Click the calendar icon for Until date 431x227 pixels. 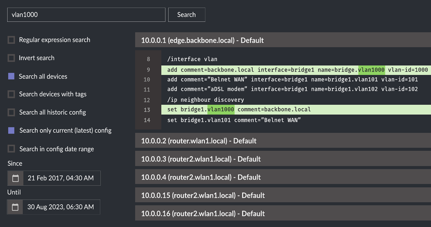pyautogui.click(x=15, y=207)
